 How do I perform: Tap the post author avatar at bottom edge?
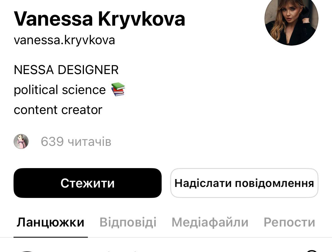click(27, 250)
